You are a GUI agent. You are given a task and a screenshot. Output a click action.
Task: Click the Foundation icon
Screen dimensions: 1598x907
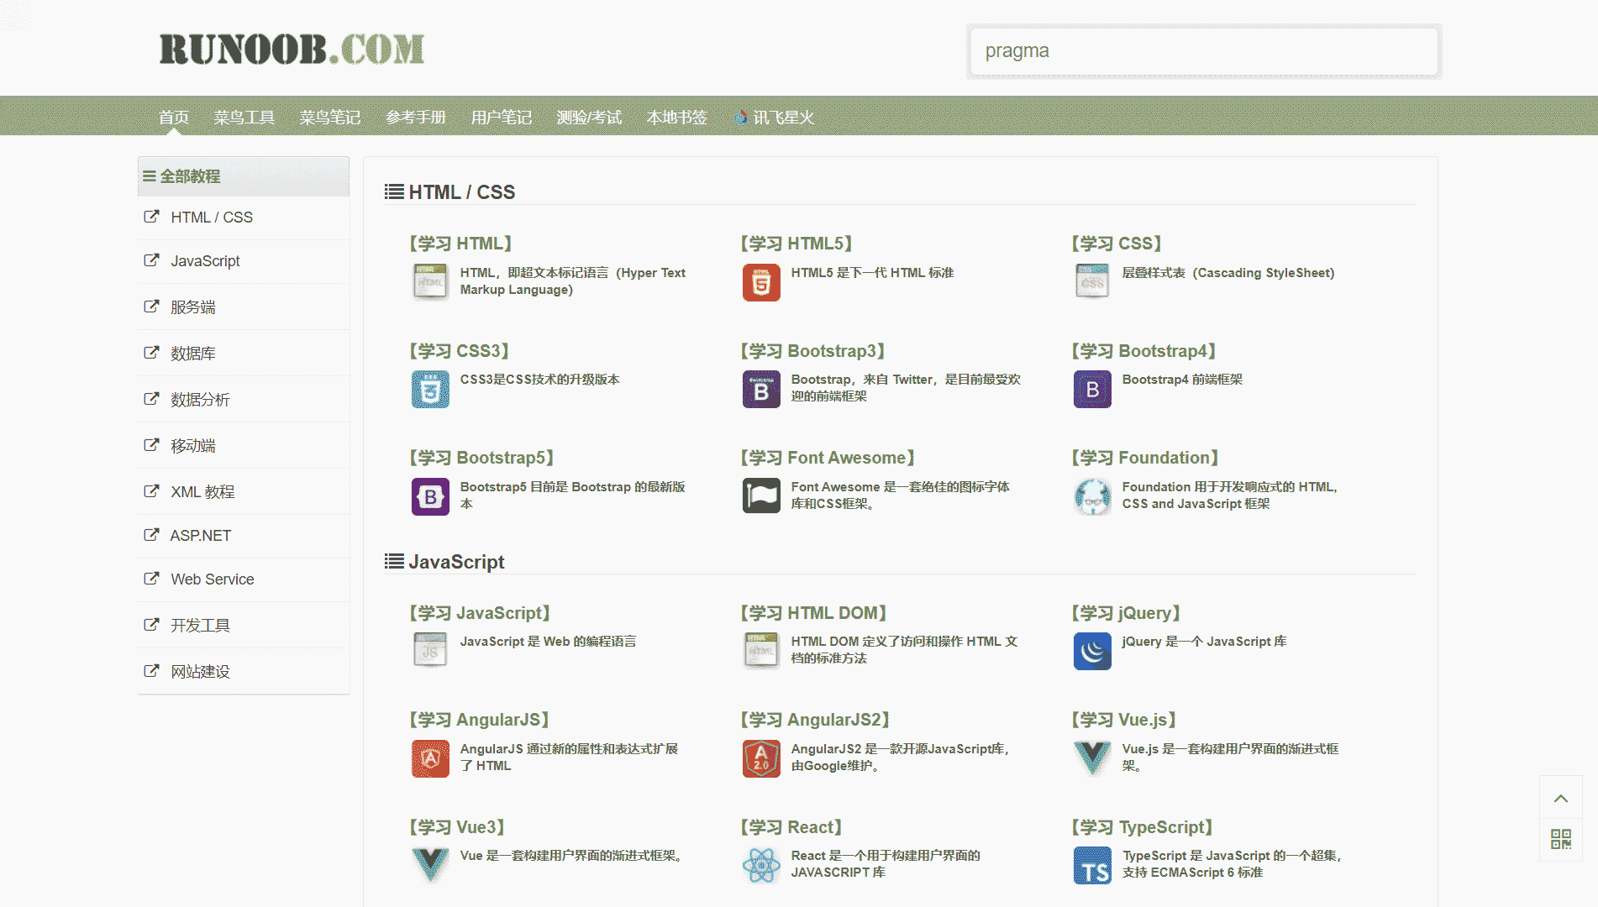click(x=1092, y=496)
